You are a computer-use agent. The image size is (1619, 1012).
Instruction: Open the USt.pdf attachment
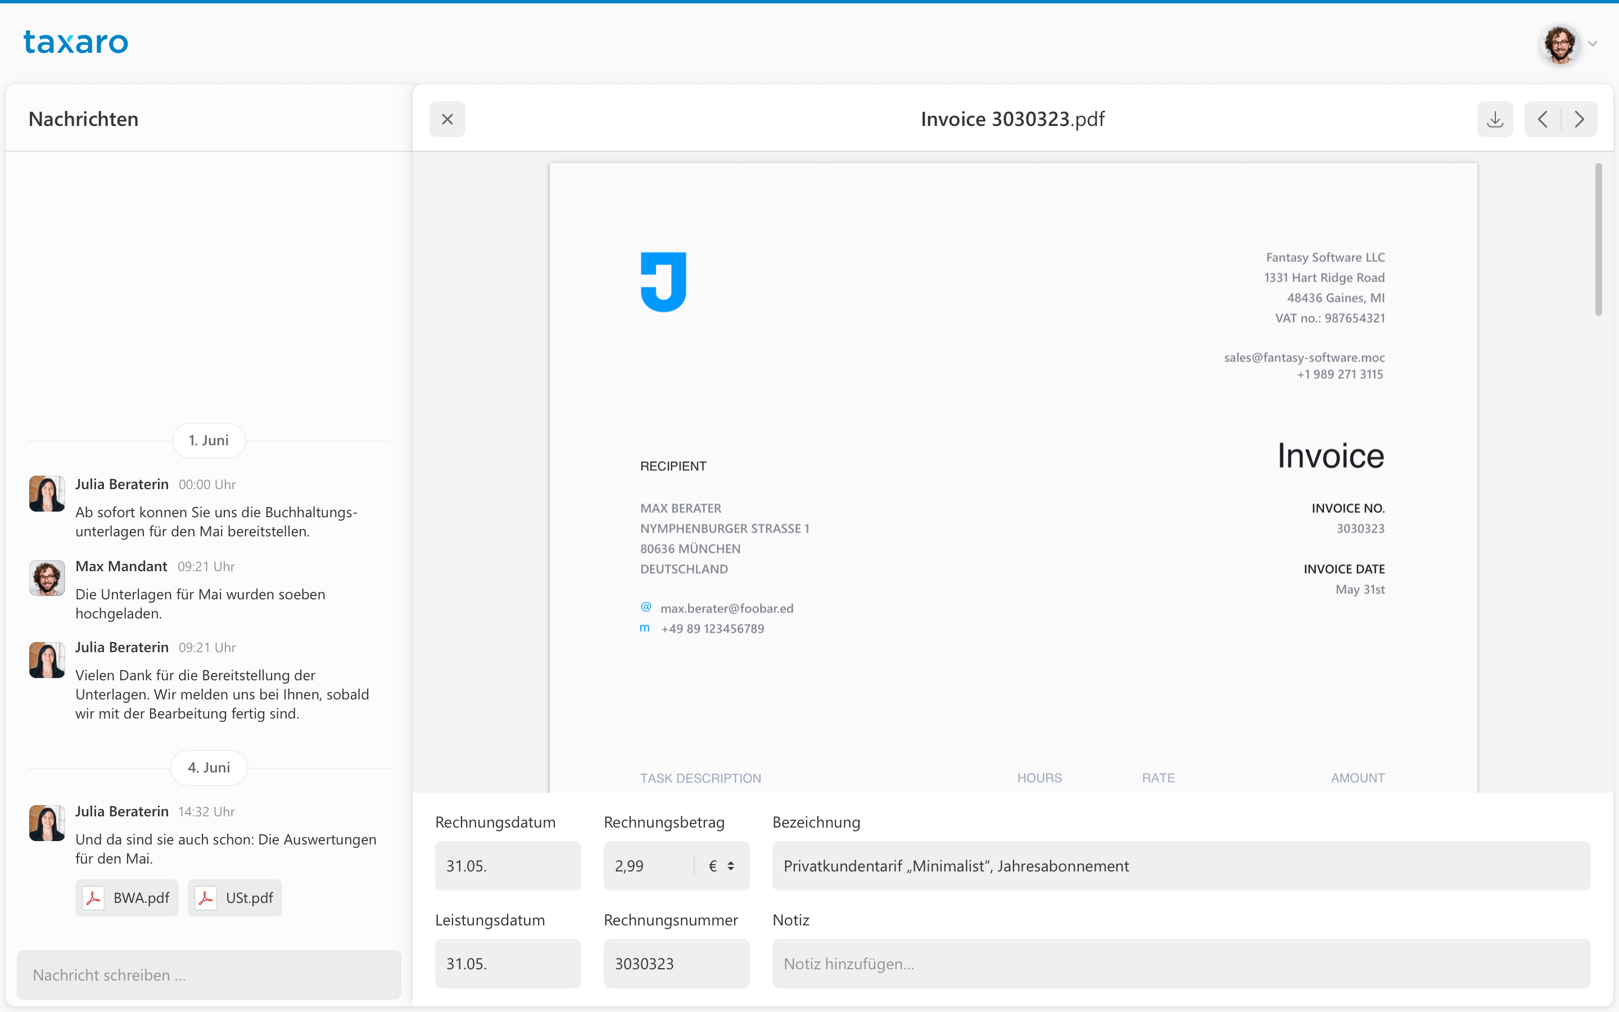click(x=249, y=897)
